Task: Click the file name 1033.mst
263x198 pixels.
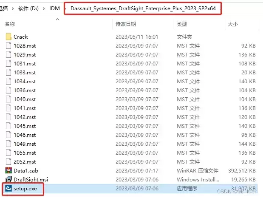Action: pyautogui.click(x=25, y=72)
